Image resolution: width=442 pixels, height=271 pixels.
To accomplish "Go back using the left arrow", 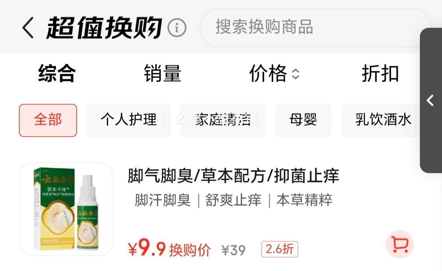I will click(x=28, y=28).
